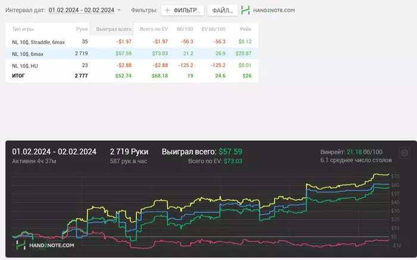Click the $57.59 winnings cell
417x260 pixels.
[x=123, y=53]
